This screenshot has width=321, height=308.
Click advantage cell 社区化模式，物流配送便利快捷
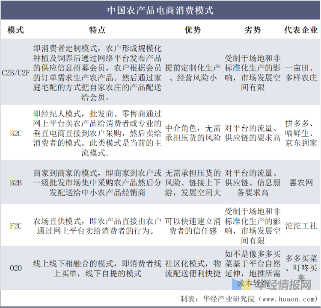(193, 268)
